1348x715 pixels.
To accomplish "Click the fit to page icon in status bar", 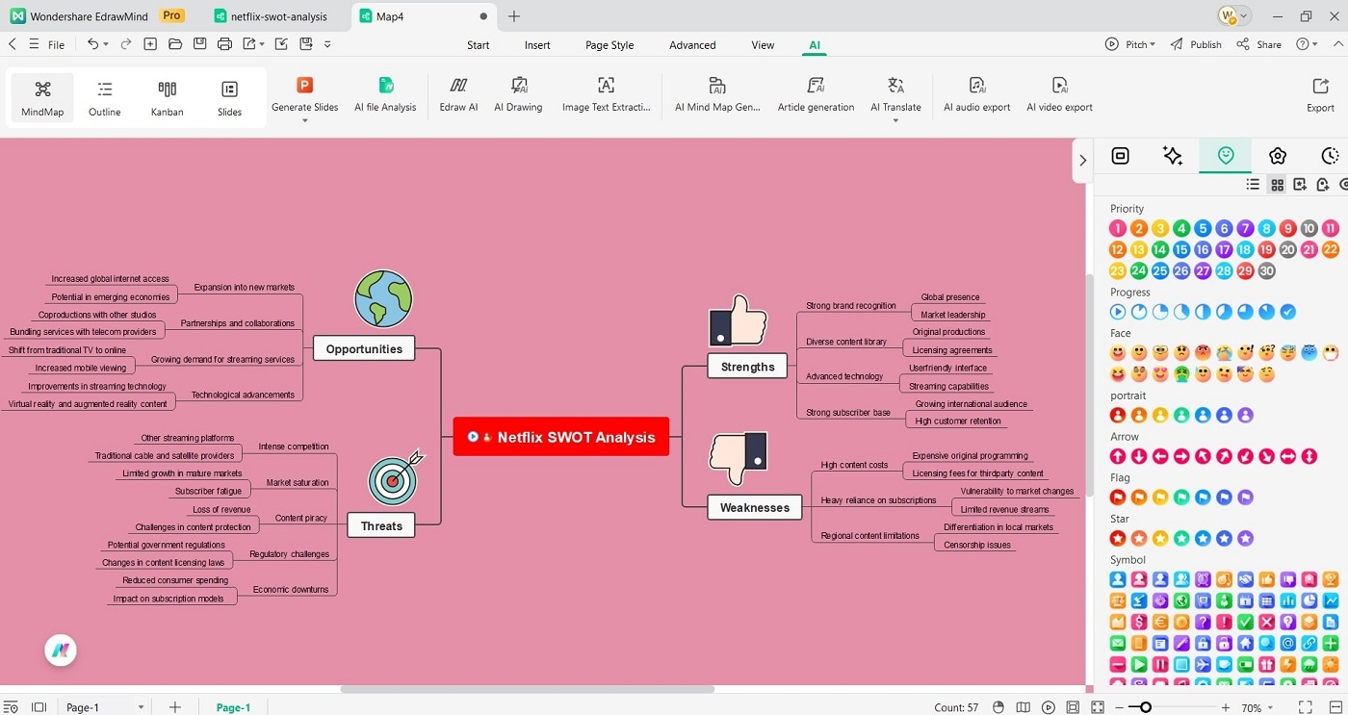I will [1073, 707].
